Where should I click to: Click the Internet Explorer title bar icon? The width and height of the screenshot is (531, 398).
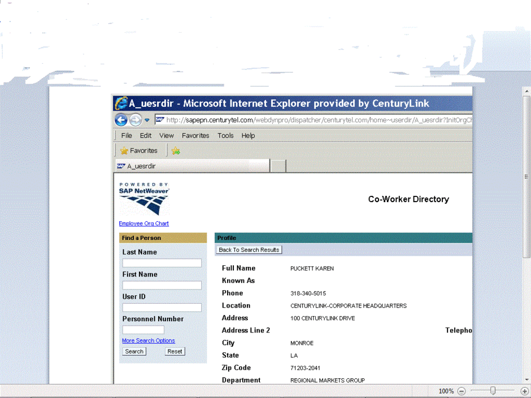(x=121, y=103)
